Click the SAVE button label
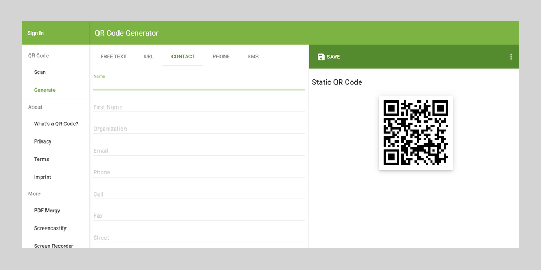This screenshot has height=270, width=541. [x=333, y=57]
